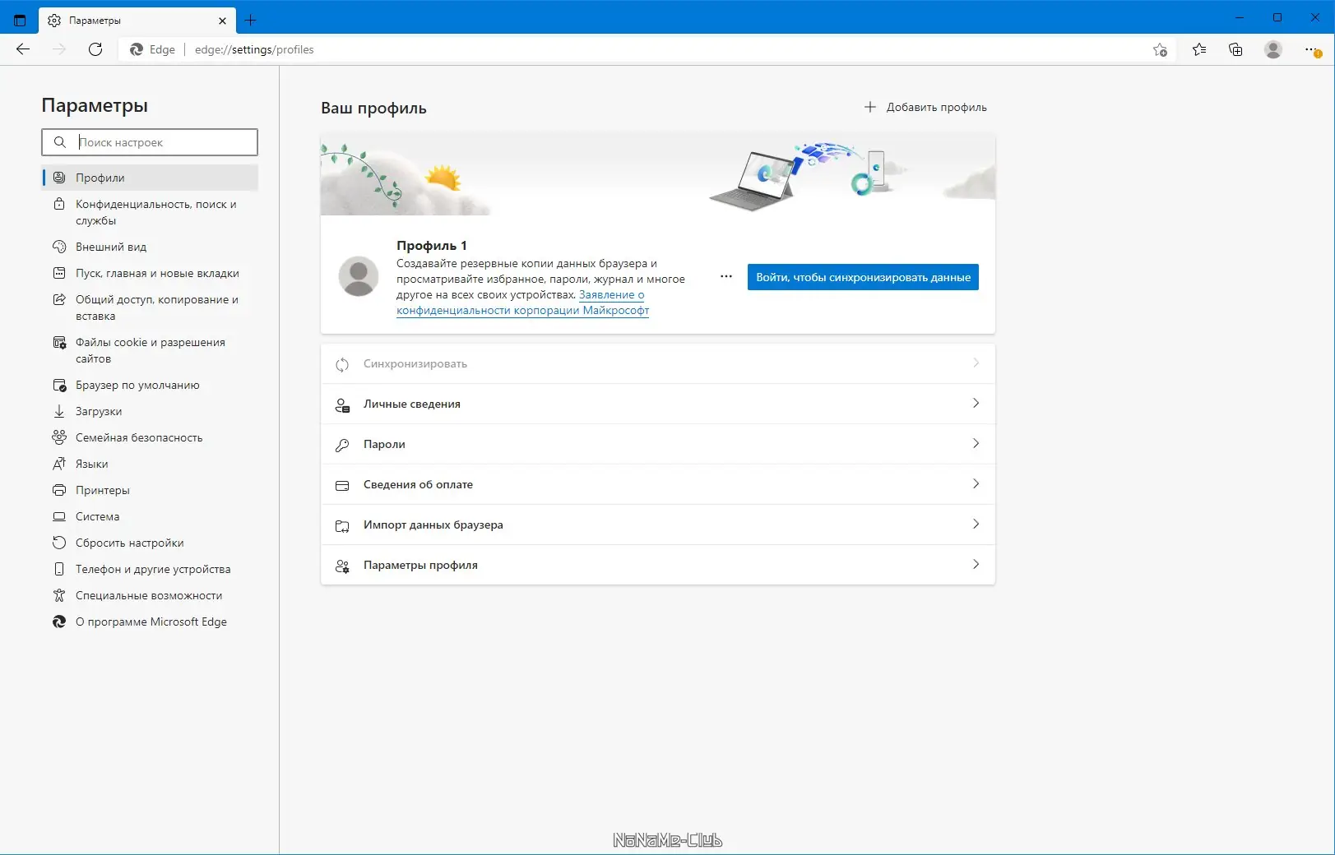Open the Профиль 1 more options ellipsis
The width and height of the screenshot is (1335, 855).
coord(726,277)
